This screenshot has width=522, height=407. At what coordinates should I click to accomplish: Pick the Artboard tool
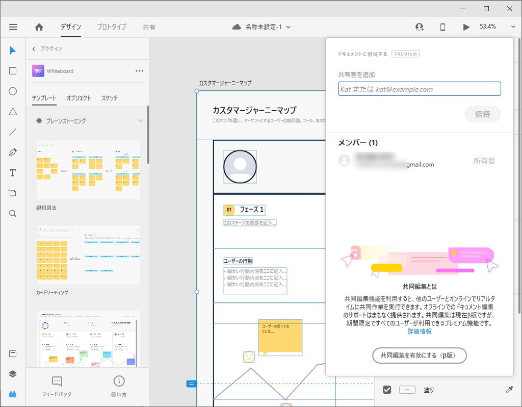(x=12, y=193)
